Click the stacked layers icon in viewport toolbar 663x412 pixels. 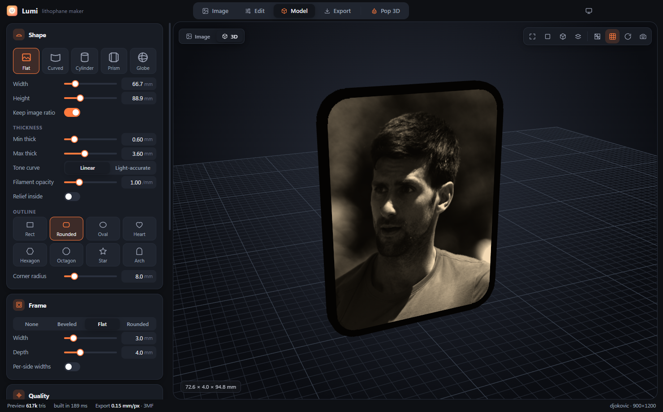pos(578,37)
